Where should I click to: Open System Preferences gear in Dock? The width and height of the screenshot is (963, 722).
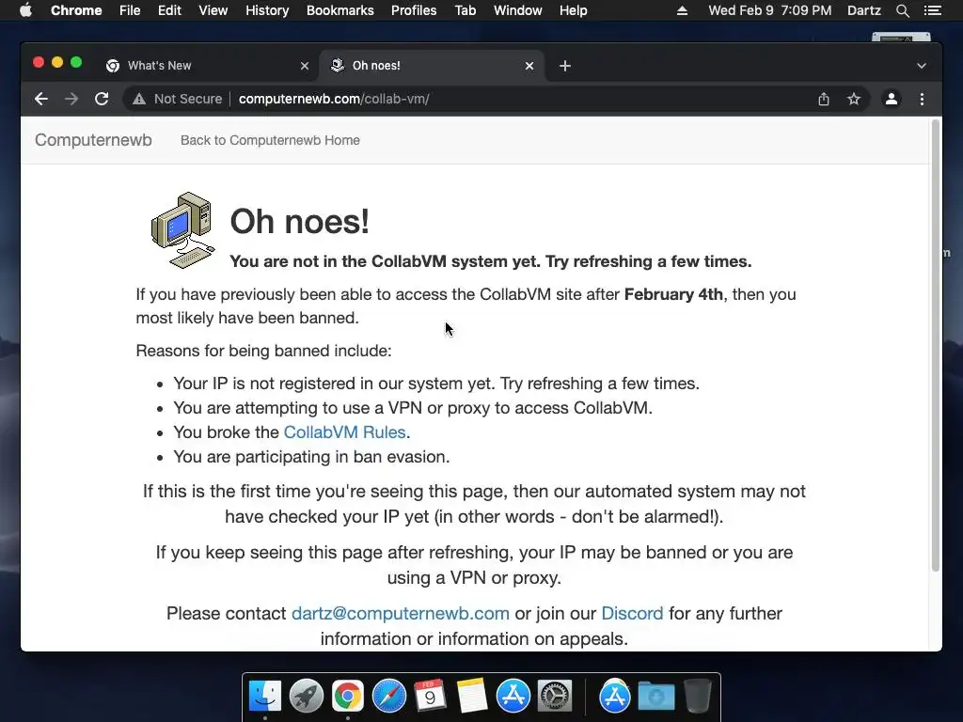tap(555, 697)
